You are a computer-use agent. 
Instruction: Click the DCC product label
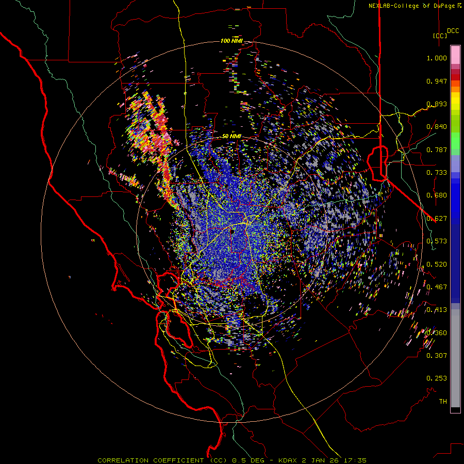click(453, 31)
